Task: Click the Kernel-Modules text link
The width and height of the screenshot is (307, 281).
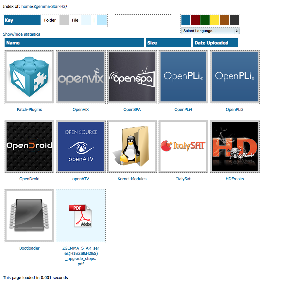Action: (132, 179)
